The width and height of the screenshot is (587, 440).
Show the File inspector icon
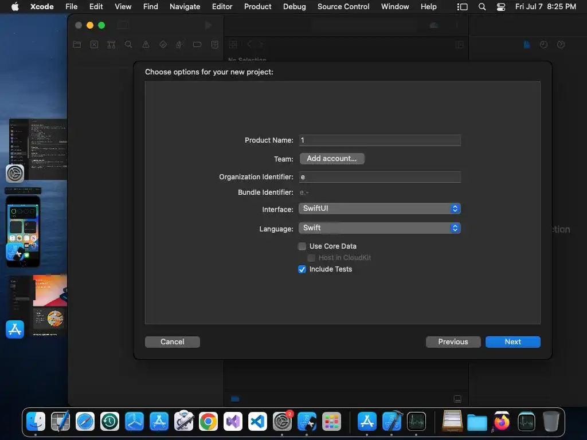click(x=527, y=45)
